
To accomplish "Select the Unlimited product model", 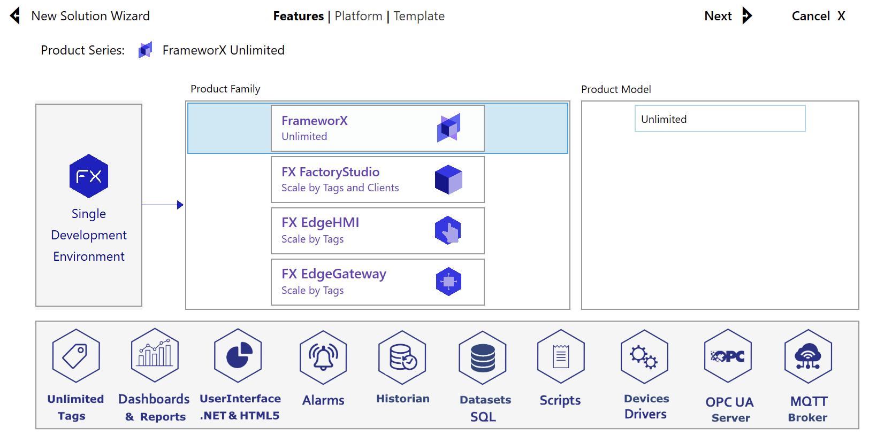I will (x=719, y=119).
